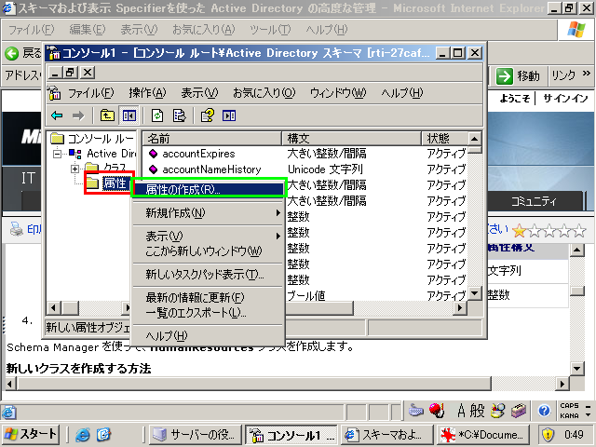Viewport: 596px width, 447px height.
Task: Open the 新規作成(N) submenu
Action: click(208, 213)
